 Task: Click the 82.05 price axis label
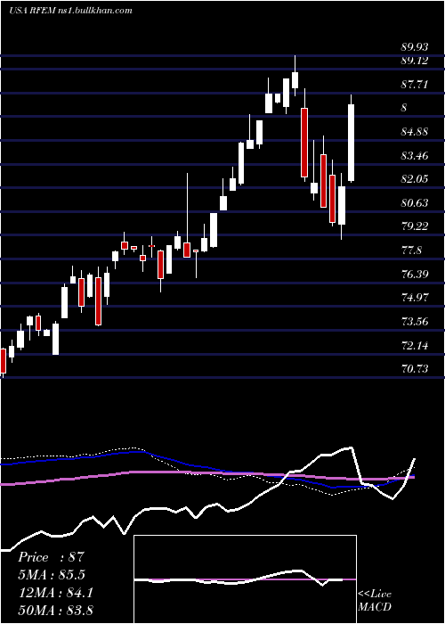[415, 179]
